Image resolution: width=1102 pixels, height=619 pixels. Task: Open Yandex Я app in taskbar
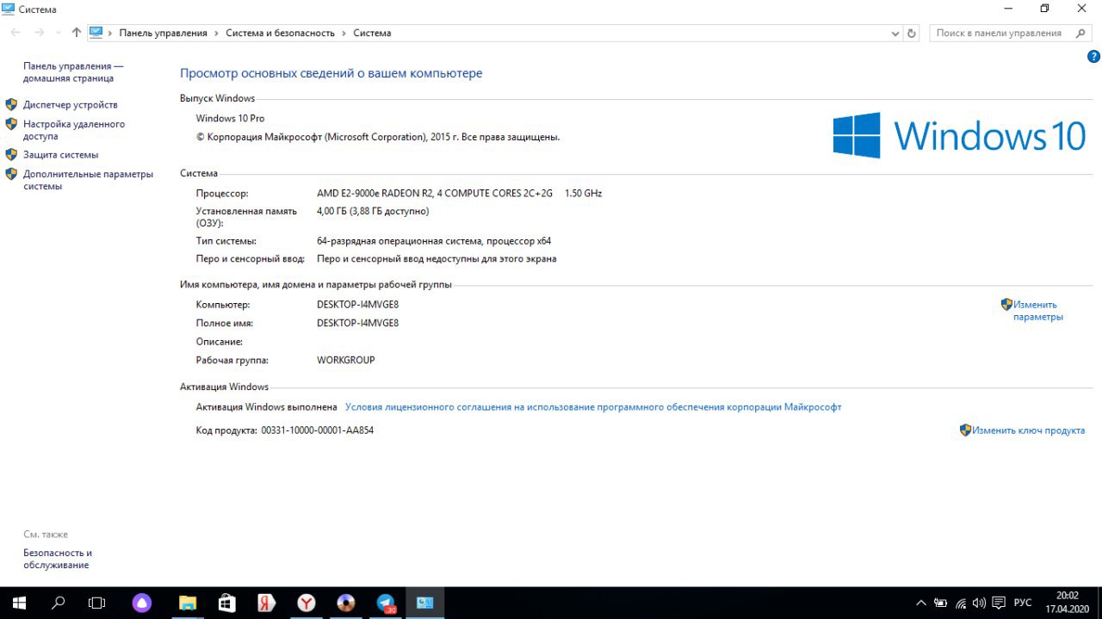click(x=267, y=604)
